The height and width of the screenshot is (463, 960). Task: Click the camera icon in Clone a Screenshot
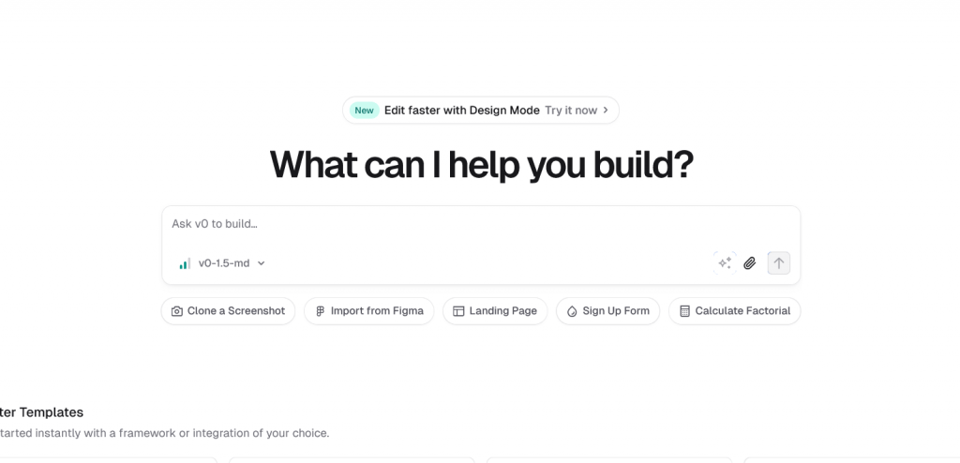[177, 311]
